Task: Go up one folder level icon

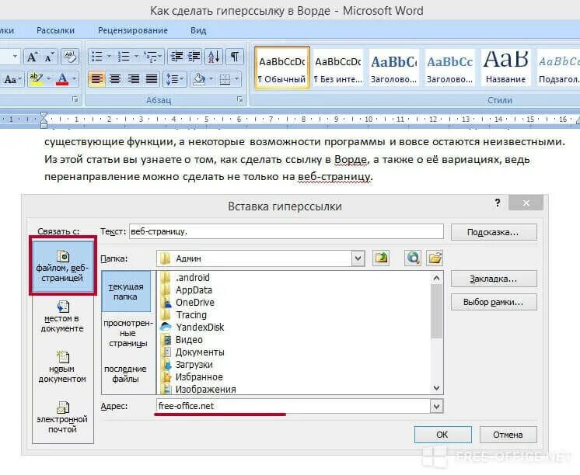Action: [382, 258]
